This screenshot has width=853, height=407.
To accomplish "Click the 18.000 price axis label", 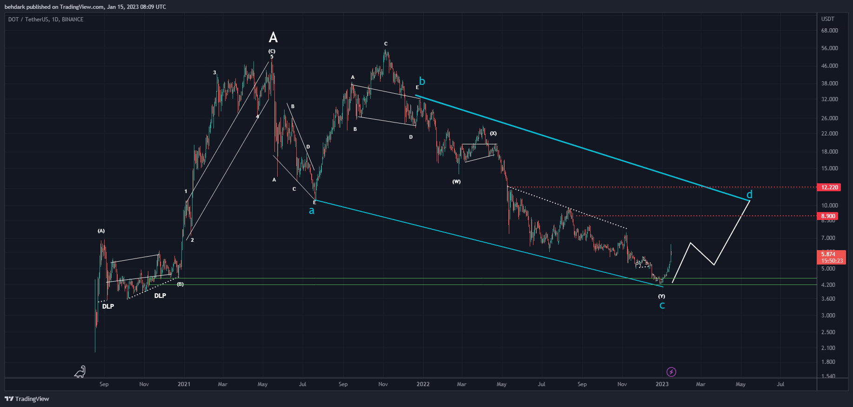I will 830,152.
